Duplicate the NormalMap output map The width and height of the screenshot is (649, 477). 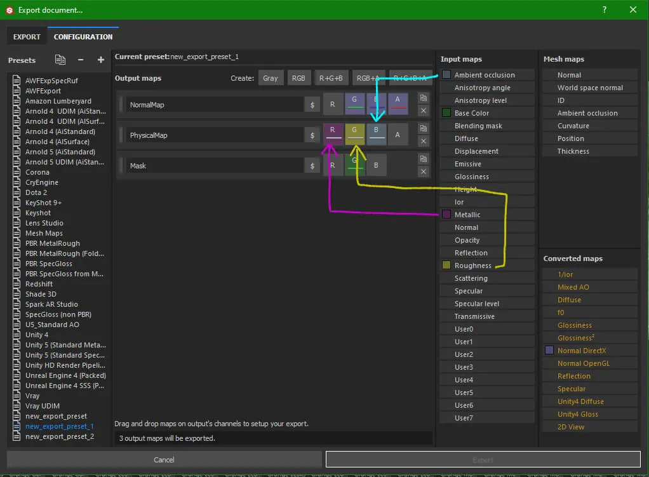pos(424,98)
